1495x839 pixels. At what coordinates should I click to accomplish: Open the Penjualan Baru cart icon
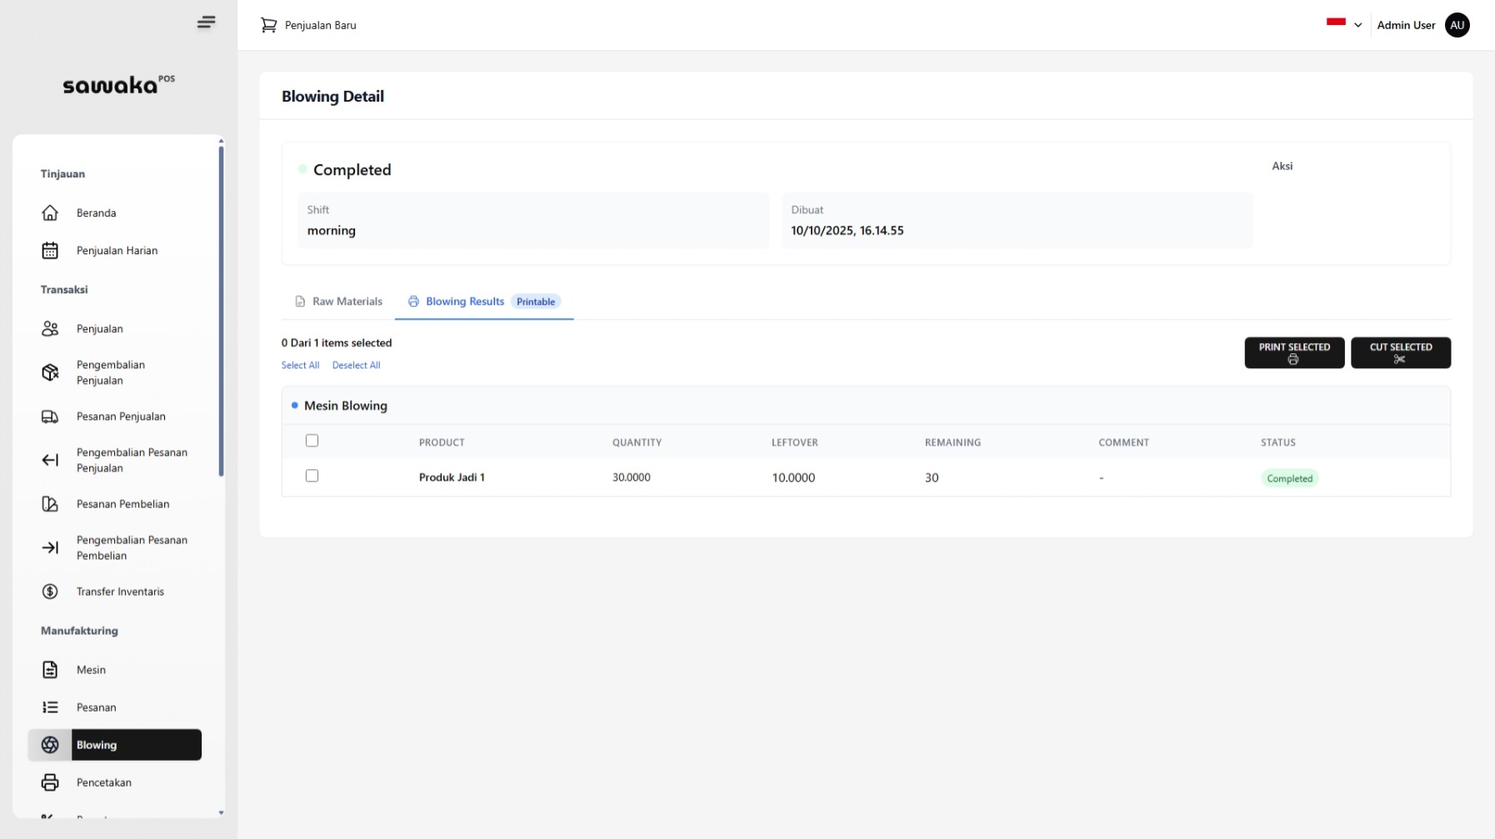tap(268, 25)
